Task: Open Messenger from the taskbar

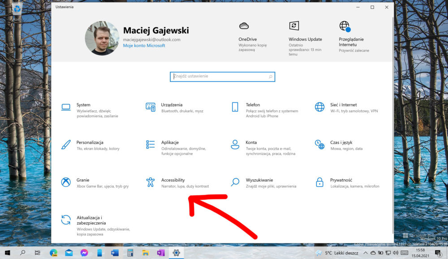Action: [84, 253]
